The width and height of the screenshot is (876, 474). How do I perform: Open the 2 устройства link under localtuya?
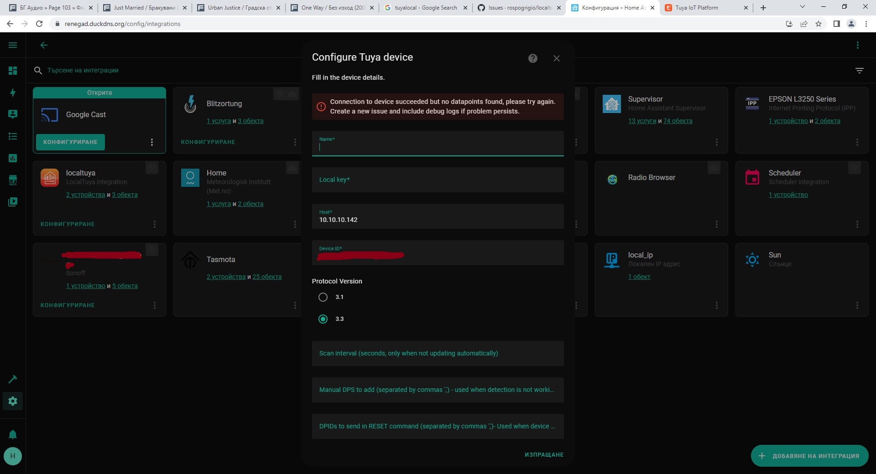pyautogui.click(x=85, y=195)
